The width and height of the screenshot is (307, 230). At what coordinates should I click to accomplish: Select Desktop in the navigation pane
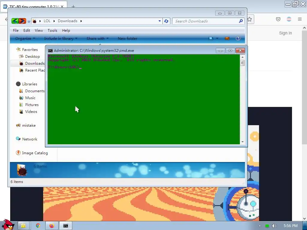(32, 57)
